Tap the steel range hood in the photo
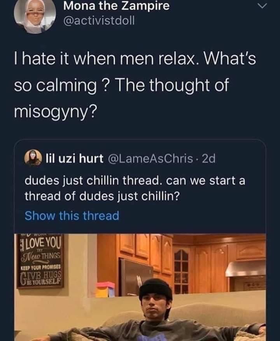 (245, 269)
